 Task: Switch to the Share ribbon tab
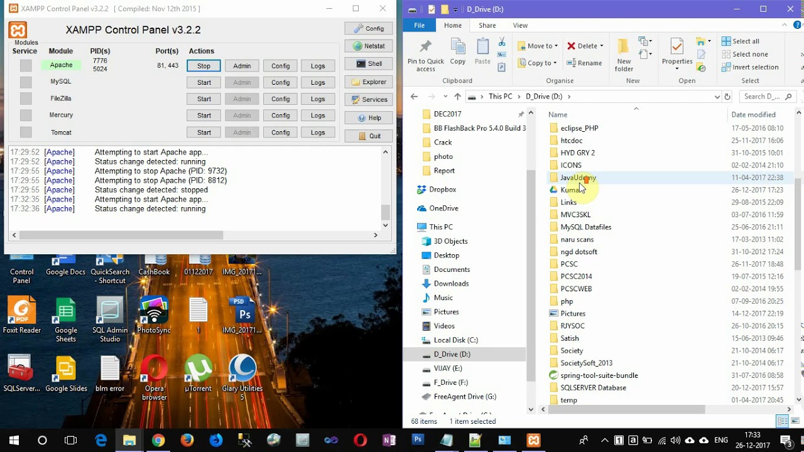tap(487, 25)
